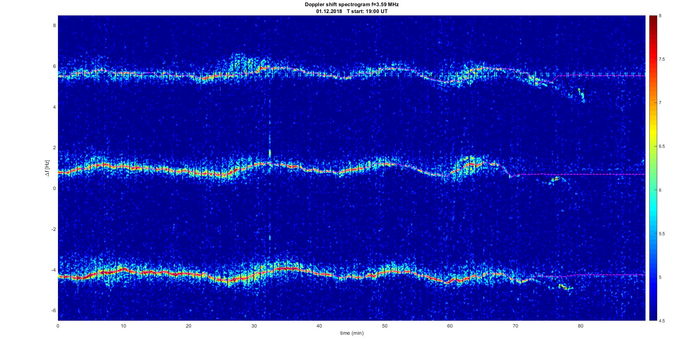The height and width of the screenshot is (344, 686).
Task: Click the x-axis label 'time (min)'
Action: tap(352, 333)
